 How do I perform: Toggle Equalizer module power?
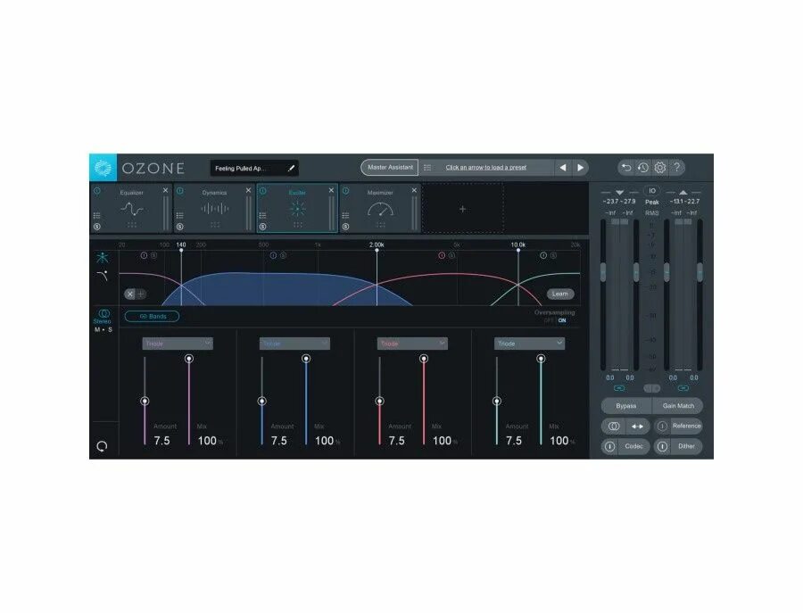(x=96, y=191)
